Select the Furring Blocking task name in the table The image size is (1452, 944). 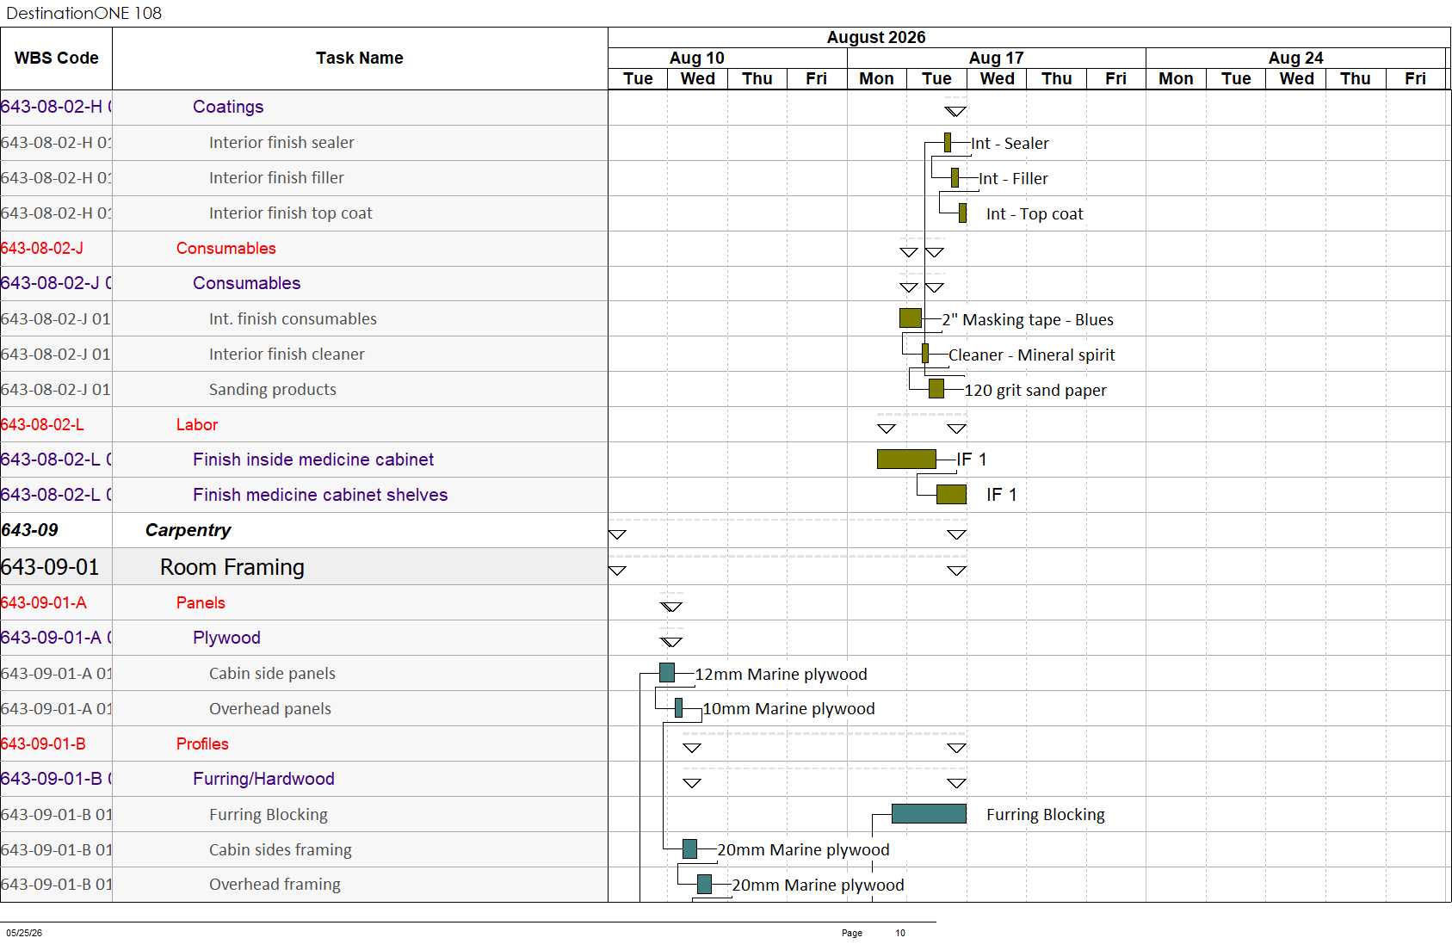coord(269,815)
